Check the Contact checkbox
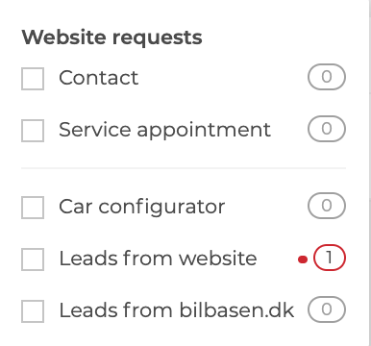 tap(33, 79)
